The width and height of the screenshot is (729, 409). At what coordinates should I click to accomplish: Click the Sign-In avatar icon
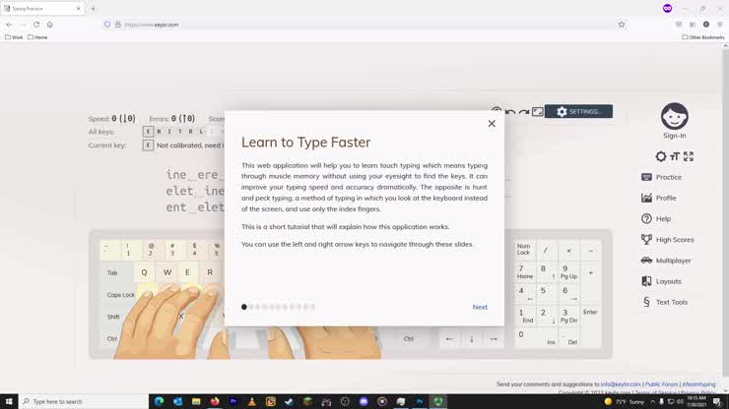tap(674, 117)
